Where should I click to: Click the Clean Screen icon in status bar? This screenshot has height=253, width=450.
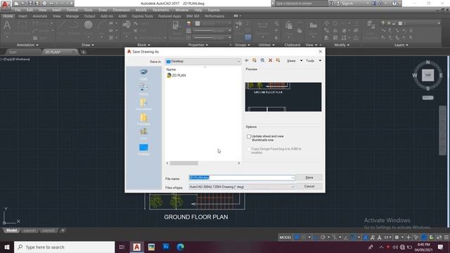click(x=439, y=238)
